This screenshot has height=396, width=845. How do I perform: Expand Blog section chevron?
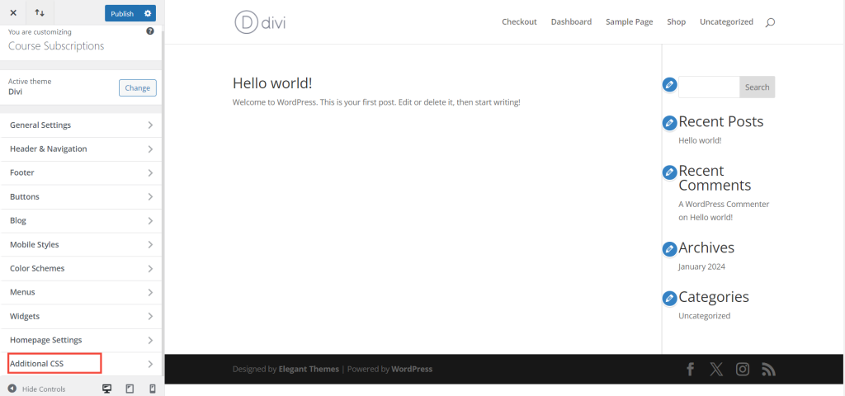point(150,221)
